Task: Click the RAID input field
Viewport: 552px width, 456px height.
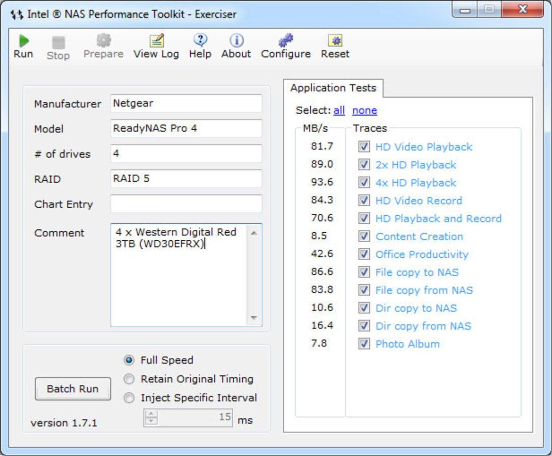Action: pyautogui.click(x=186, y=179)
